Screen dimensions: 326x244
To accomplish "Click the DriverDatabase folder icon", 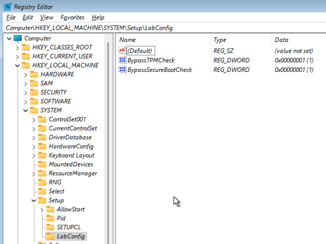I will (x=42, y=137).
